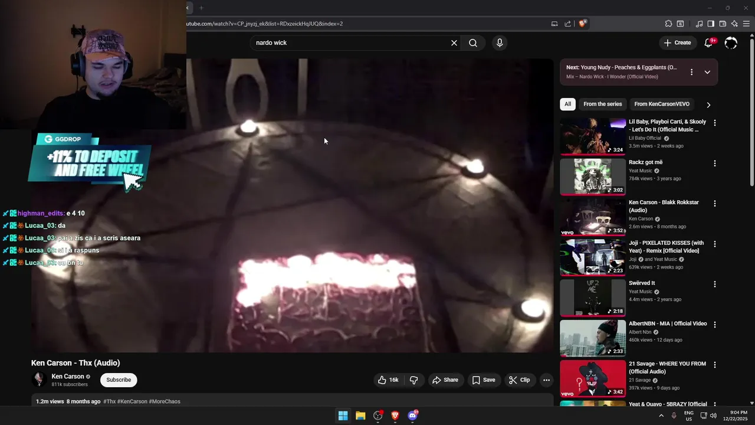The image size is (755, 425).
Task: Open Brave browser taskbar icon
Action: 395,416
